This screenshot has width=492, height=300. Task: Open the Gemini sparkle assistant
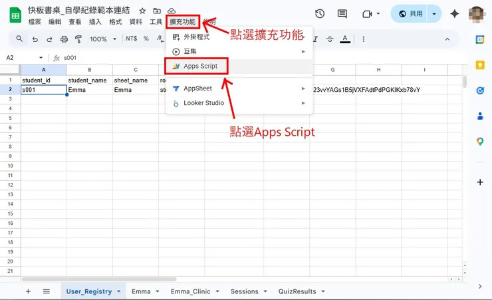point(454,13)
